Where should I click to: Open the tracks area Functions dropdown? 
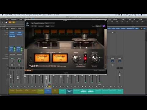tap(14, 20)
